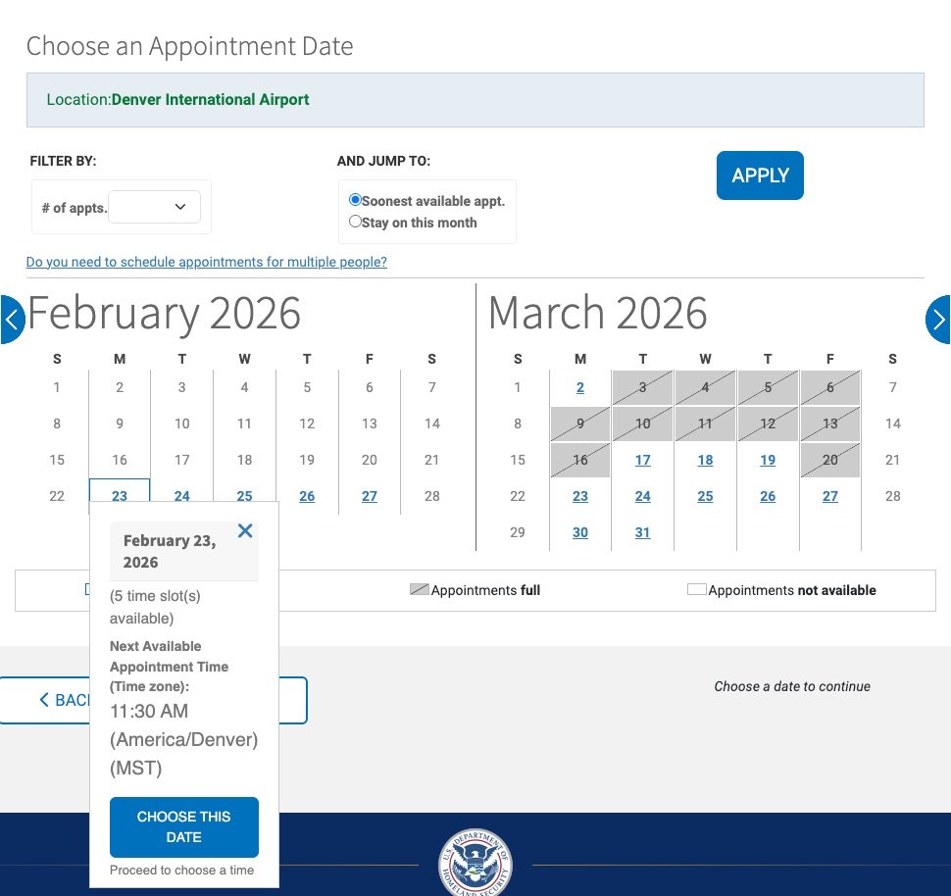
Task: Pick March 18 in the March calendar
Action: 705,460
